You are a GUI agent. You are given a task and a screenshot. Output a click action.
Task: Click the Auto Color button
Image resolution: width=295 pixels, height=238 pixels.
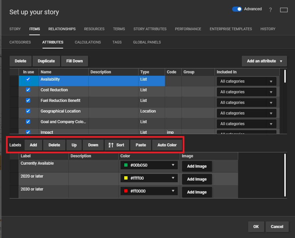click(x=167, y=145)
